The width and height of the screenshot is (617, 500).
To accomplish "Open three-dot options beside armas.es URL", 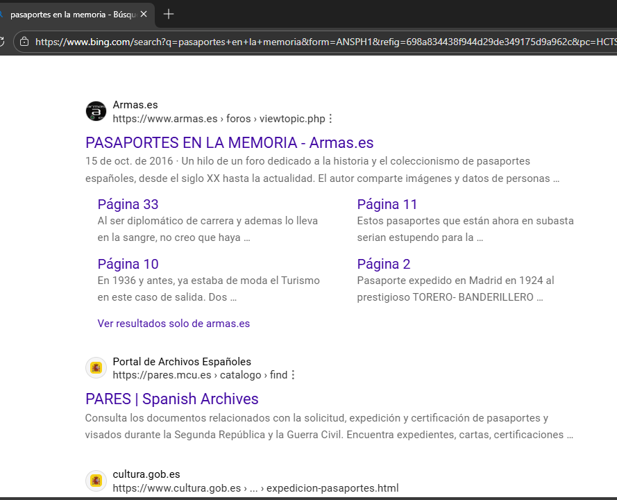I will (330, 119).
